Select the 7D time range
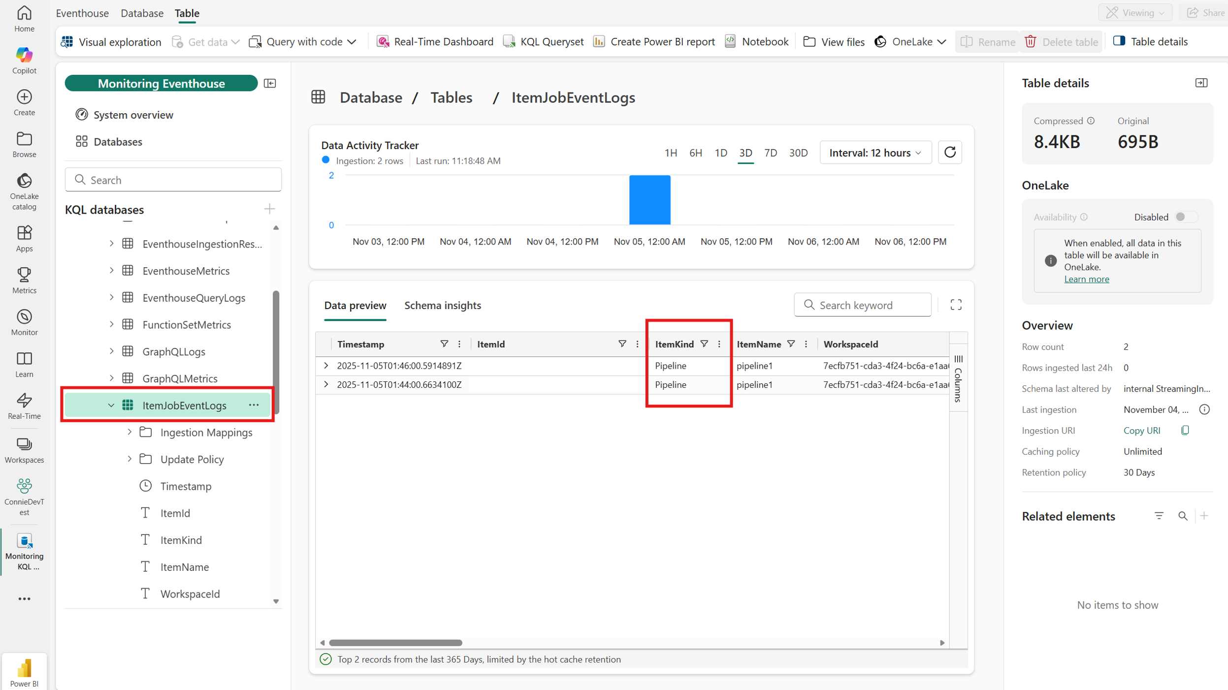The width and height of the screenshot is (1228, 690). click(770, 153)
